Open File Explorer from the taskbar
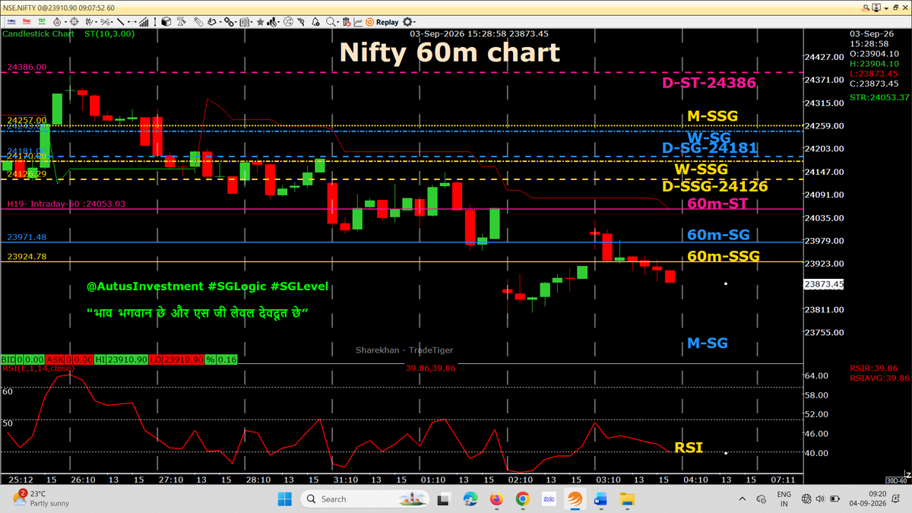The height and width of the screenshot is (513, 912). click(627, 499)
